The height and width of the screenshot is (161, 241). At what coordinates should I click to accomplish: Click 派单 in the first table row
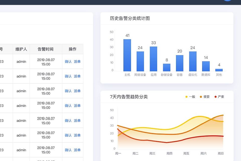[77, 61]
